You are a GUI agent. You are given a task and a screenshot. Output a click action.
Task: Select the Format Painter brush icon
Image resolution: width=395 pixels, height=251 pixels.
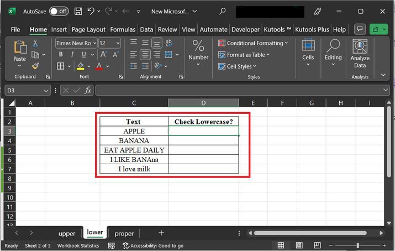click(x=35, y=66)
